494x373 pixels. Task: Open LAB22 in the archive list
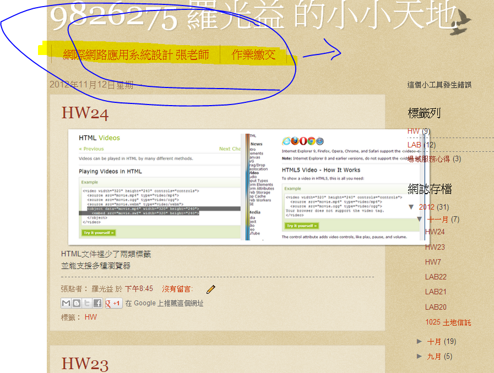[x=436, y=277]
